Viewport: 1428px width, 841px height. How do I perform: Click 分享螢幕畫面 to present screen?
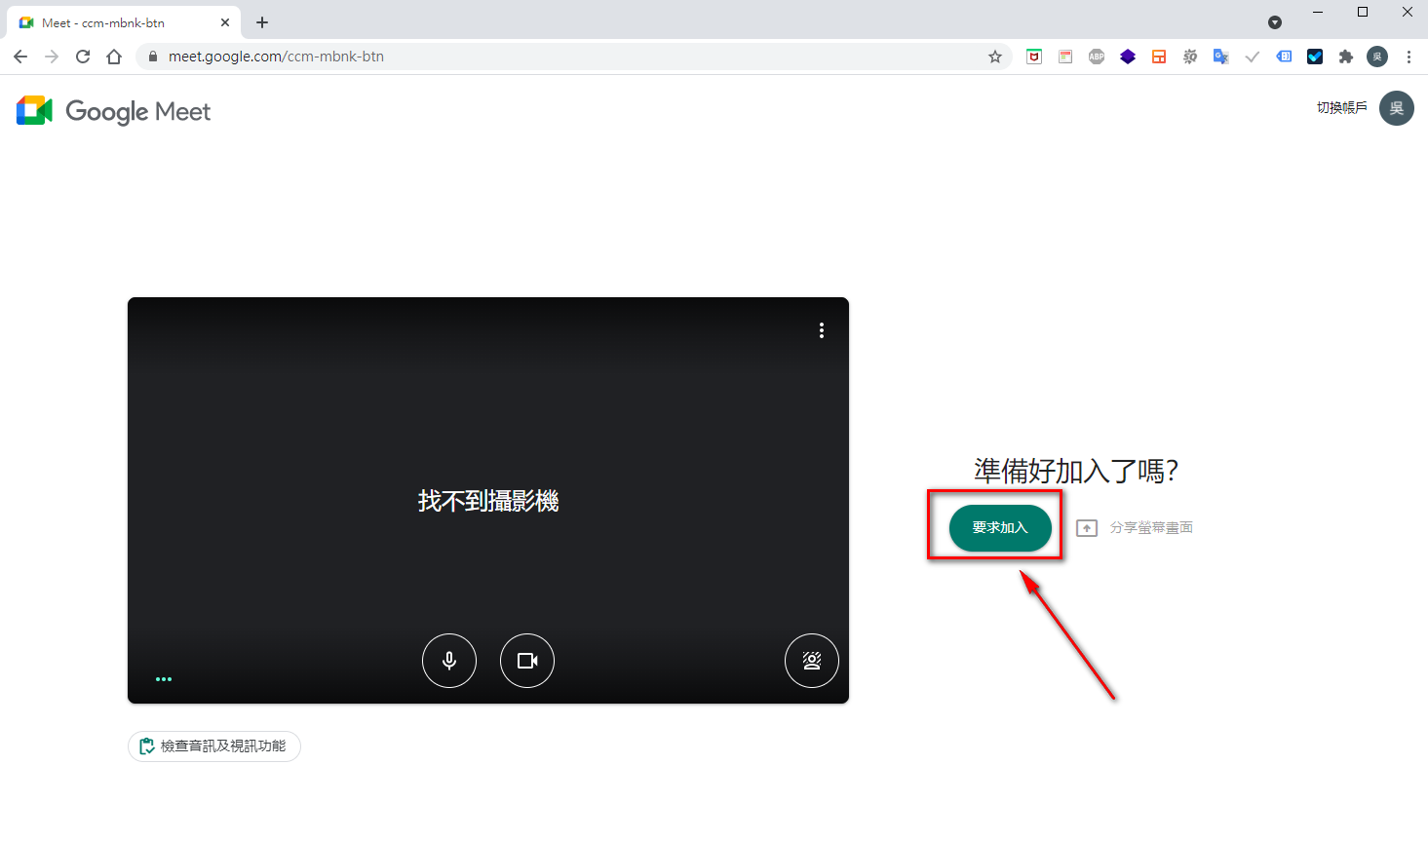(x=1136, y=527)
